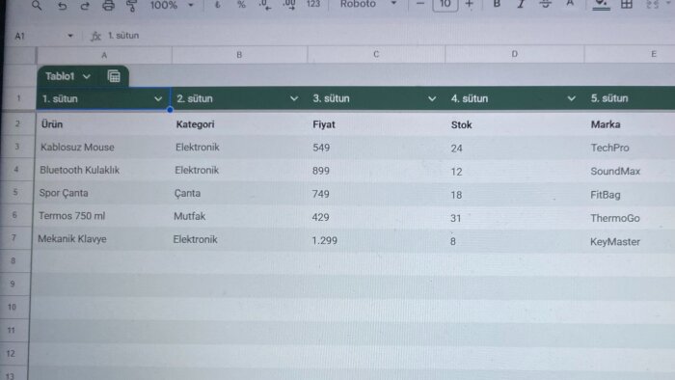
Task: Select the Paint format roller icon
Action: pyautogui.click(x=132, y=6)
